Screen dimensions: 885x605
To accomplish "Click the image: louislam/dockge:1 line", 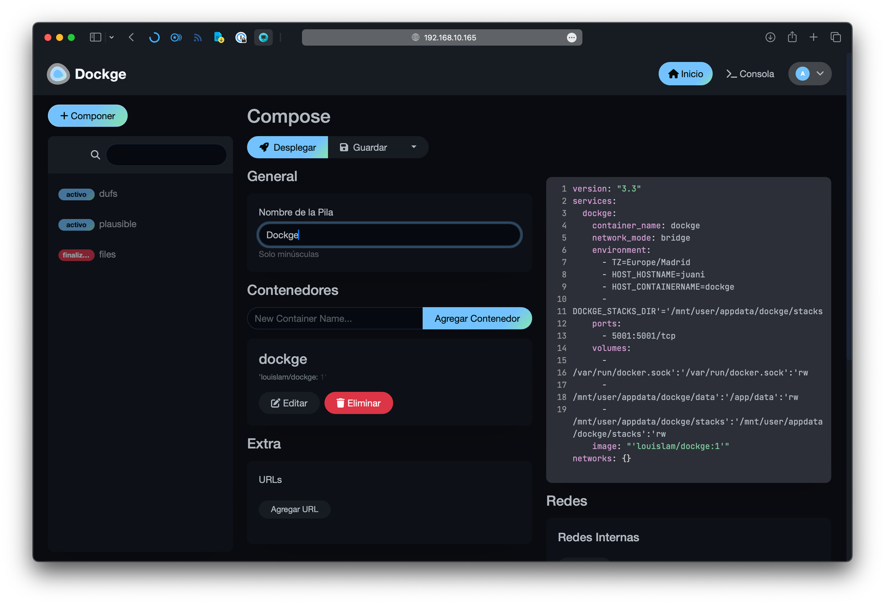I will [660, 446].
